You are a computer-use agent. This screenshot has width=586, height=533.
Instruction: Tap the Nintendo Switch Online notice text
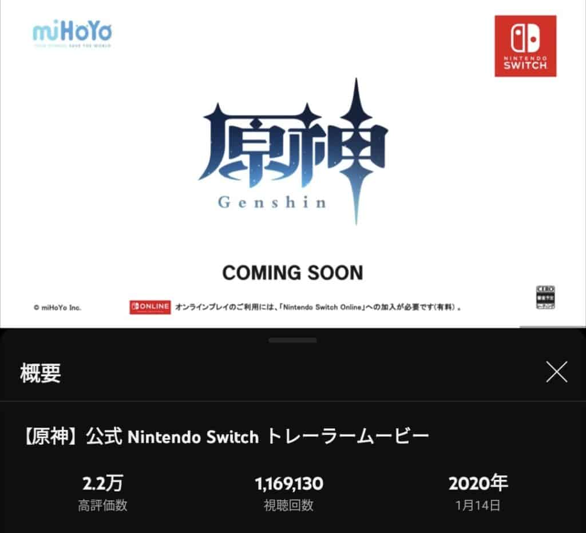tap(318, 308)
